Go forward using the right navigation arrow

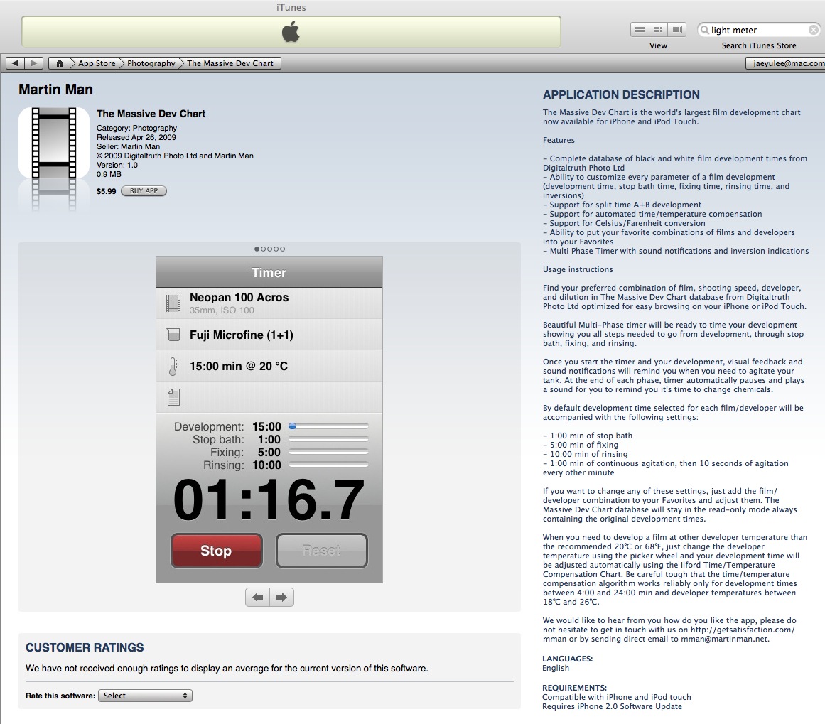[34, 63]
